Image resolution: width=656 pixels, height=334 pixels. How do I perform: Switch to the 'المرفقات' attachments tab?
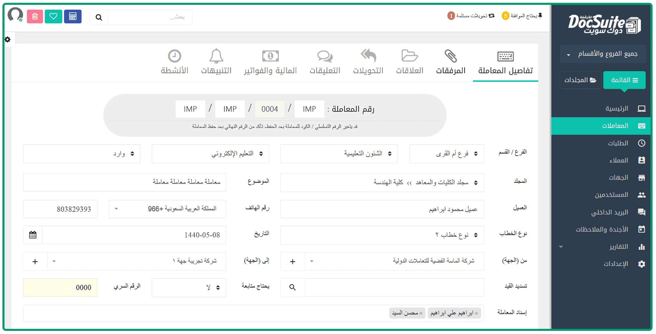point(450,62)
